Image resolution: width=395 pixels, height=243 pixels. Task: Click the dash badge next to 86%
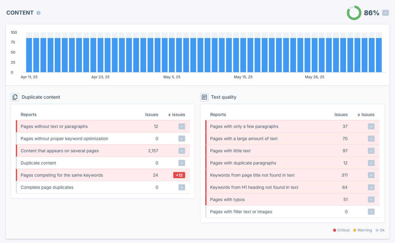click(x=386, y=13)
